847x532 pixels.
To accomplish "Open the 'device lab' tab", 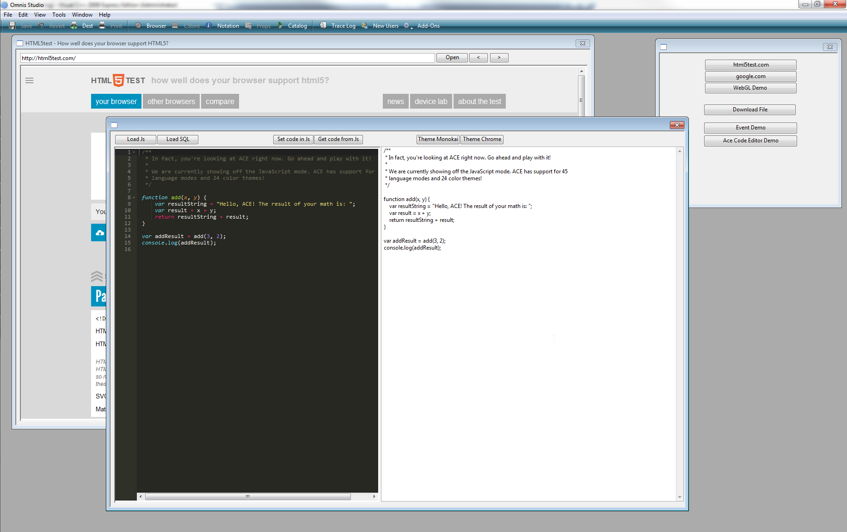I will [431, 102].
